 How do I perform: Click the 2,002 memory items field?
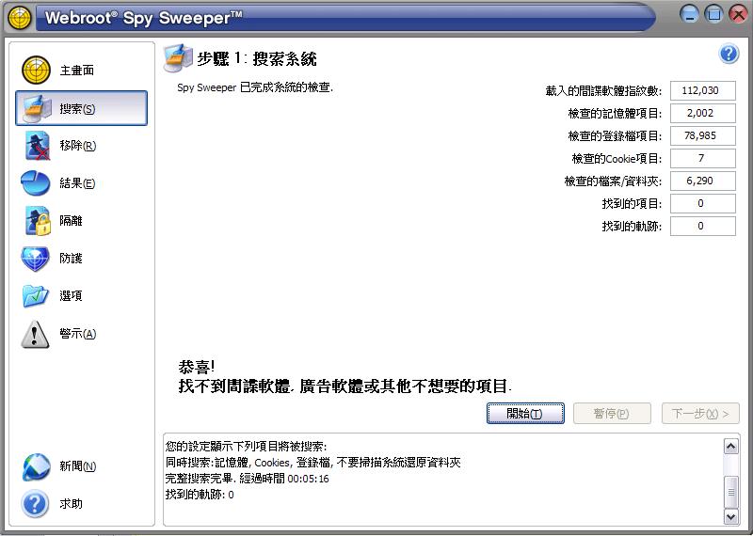tap(702, 113)
